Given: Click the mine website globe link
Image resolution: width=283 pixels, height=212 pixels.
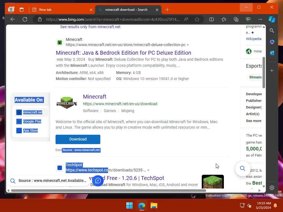Looking at the screenshot, I should (254, 51).
